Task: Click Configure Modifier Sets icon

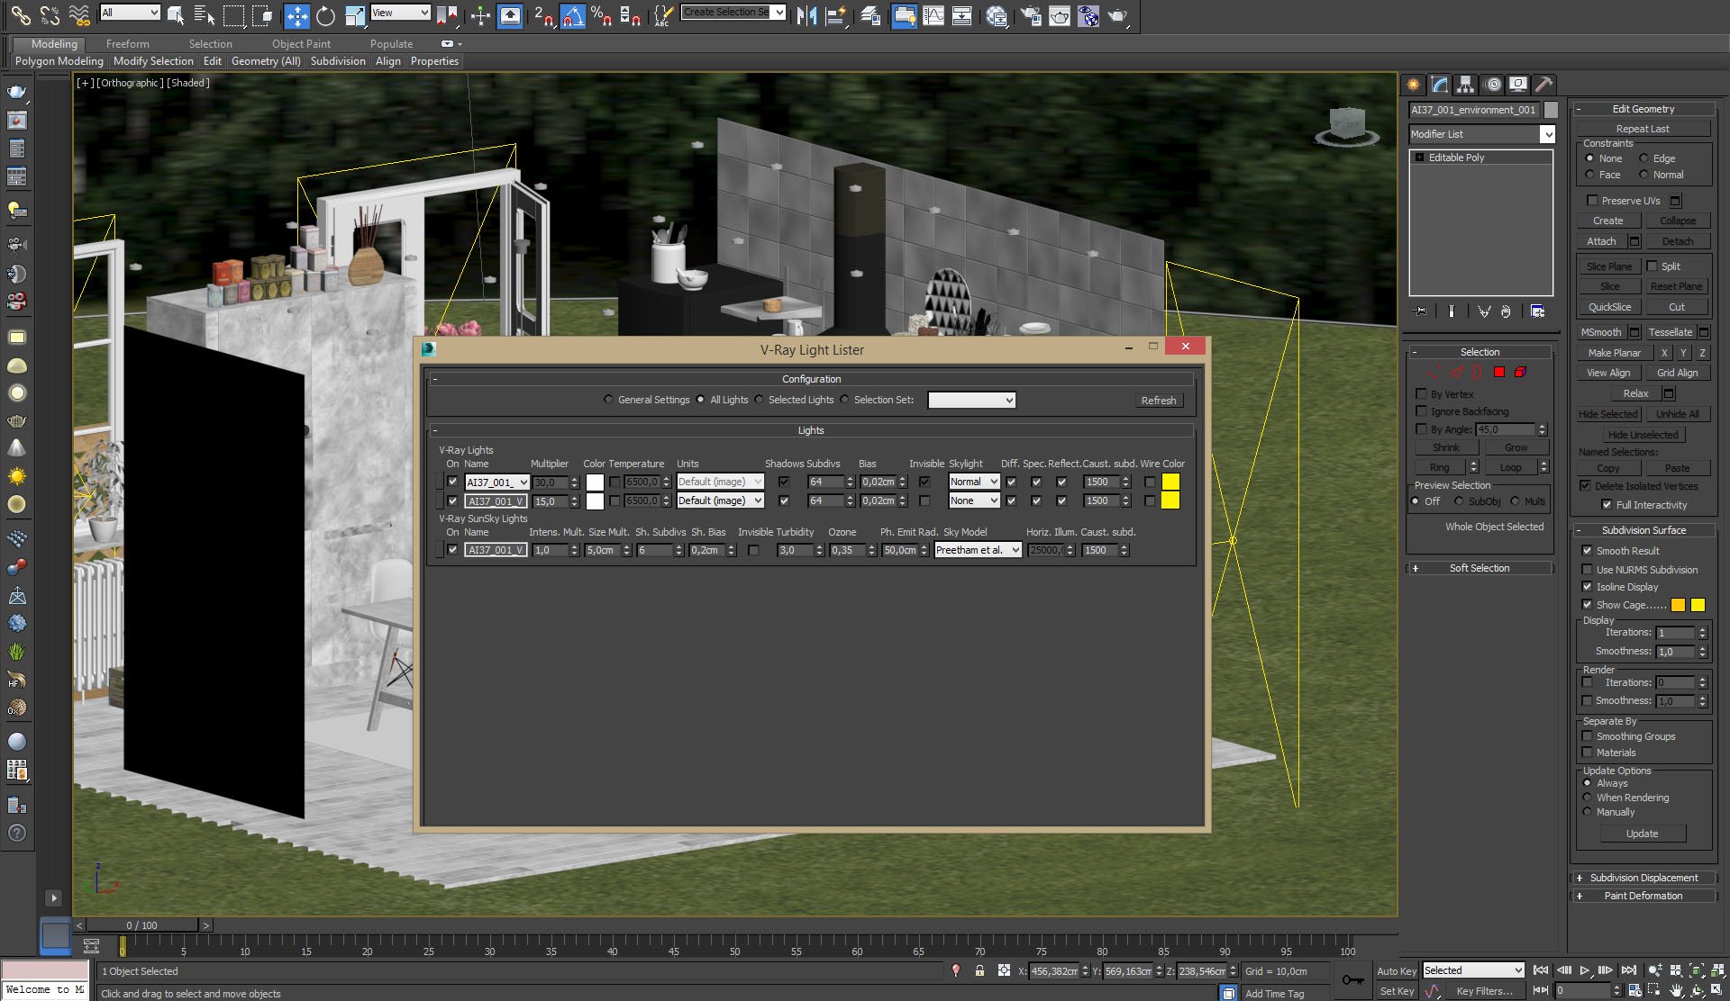Action: 1537,311
